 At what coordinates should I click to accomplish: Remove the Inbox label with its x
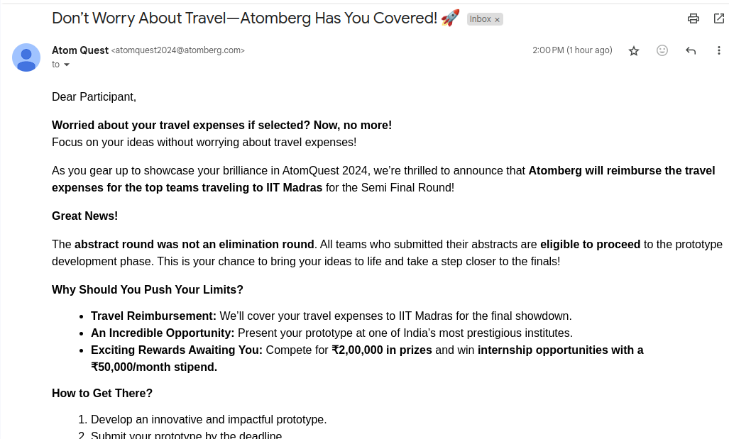(497, 20)
